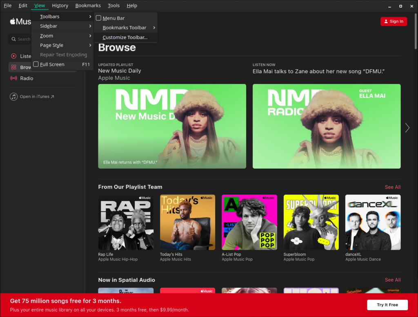This screenshot has height=317, width=418.
Task: Click the Radio broadcast icon
Action: pyautogui.click(x=13, y=78)
